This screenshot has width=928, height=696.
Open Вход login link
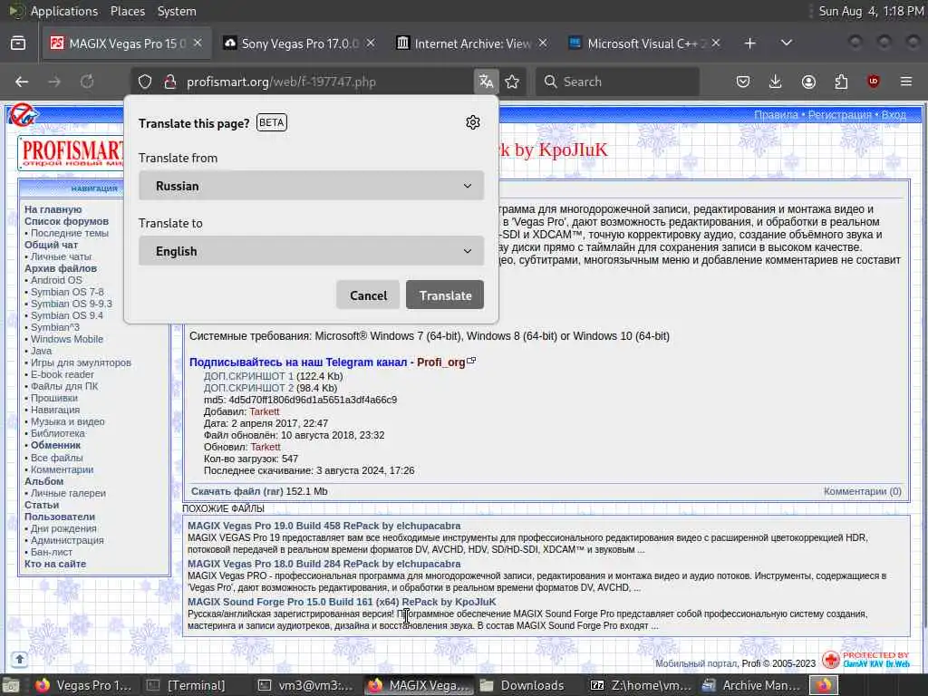coord(894,115)
